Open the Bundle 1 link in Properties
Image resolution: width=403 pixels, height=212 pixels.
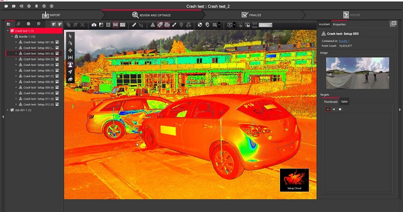[x=344, y=41]
